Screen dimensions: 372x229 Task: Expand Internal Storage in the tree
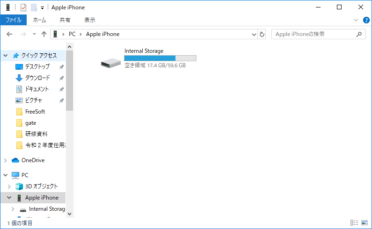point(13,209)
